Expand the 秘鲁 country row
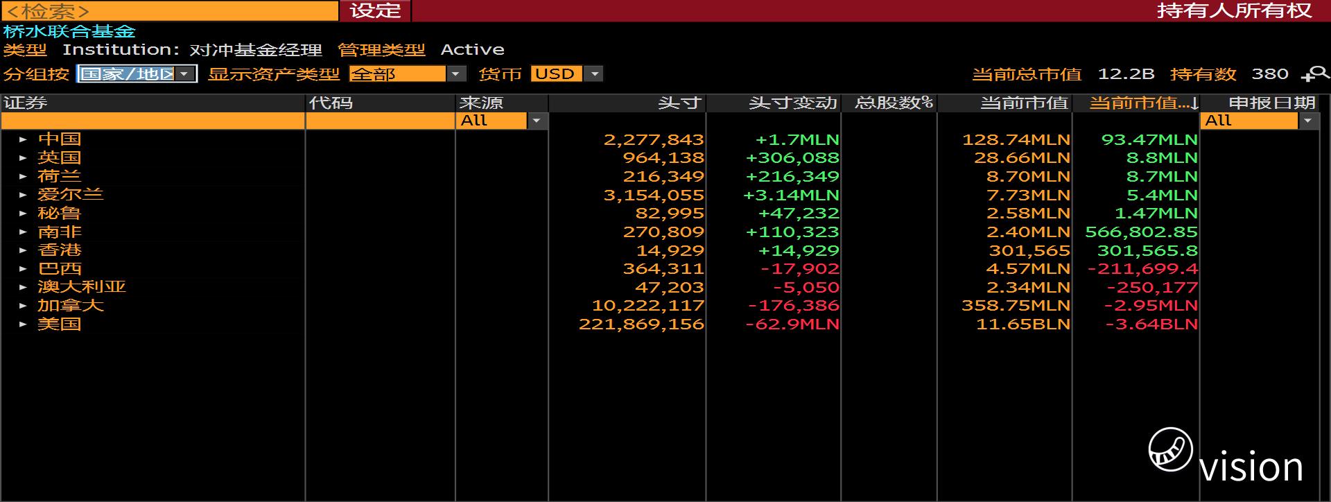Screen dimensions: 1331x502 pos(24,214)
